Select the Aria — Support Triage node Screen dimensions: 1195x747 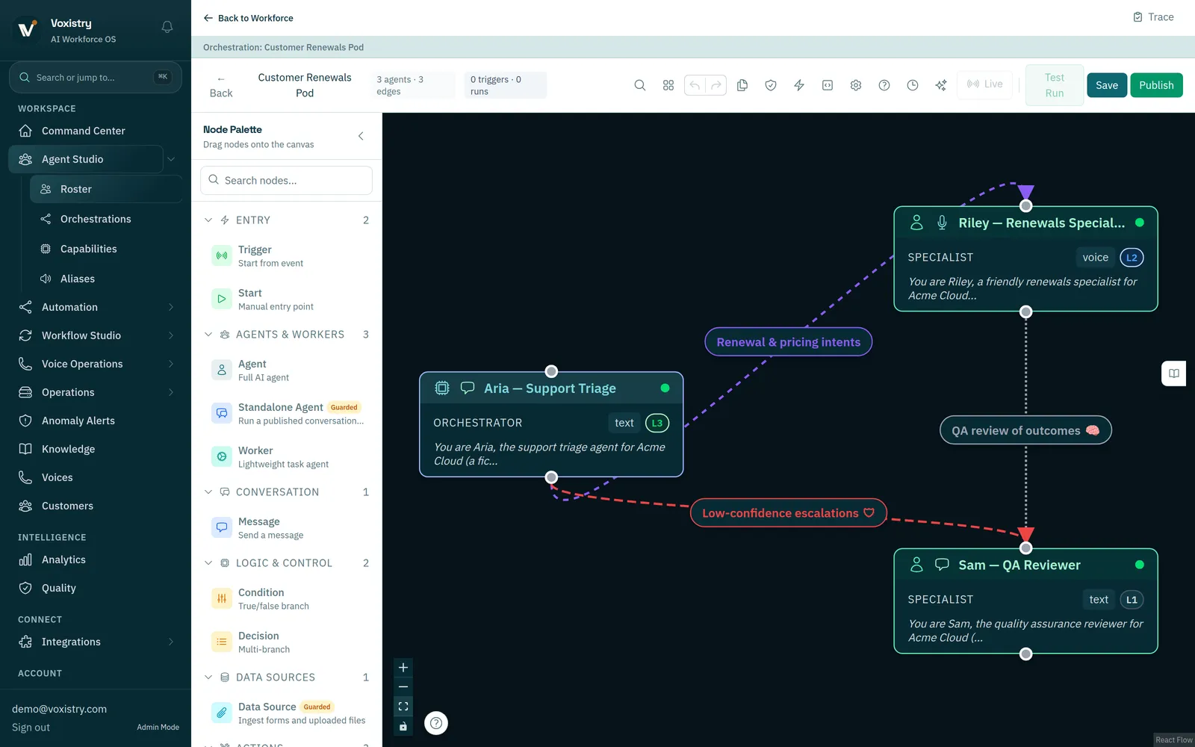(551, 424)
